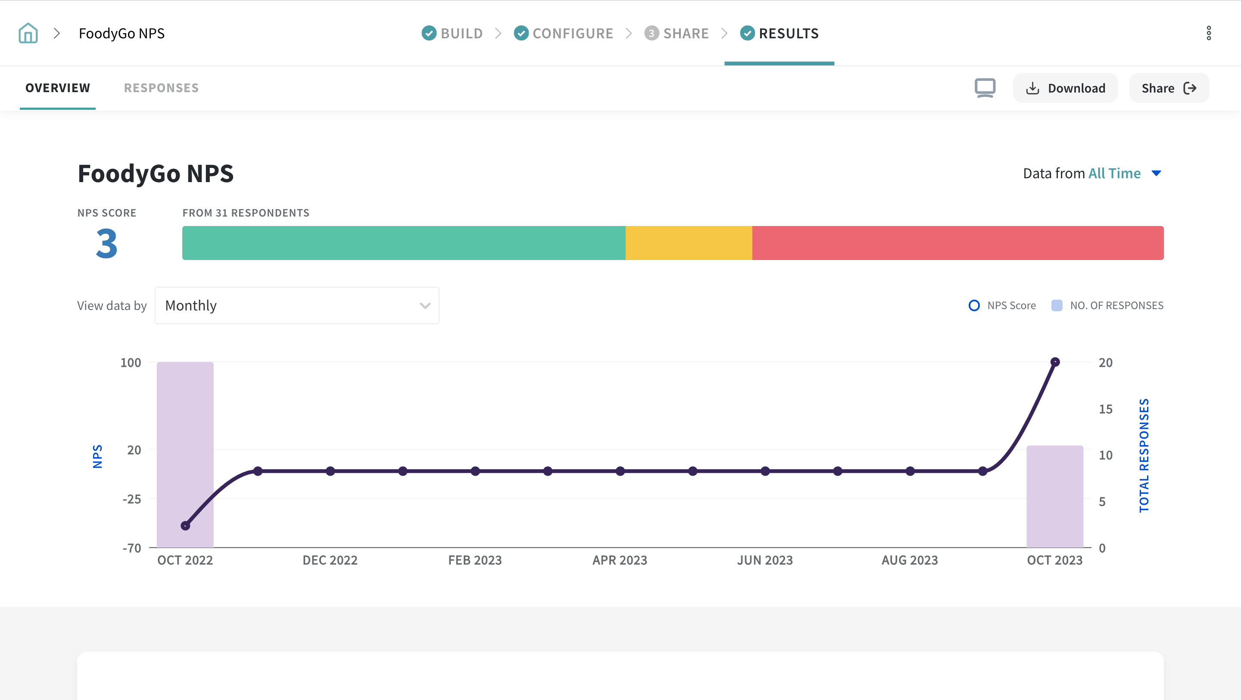Click the APR 2023 NPS data point
The image size is (1241, 700).
point(620,471)
